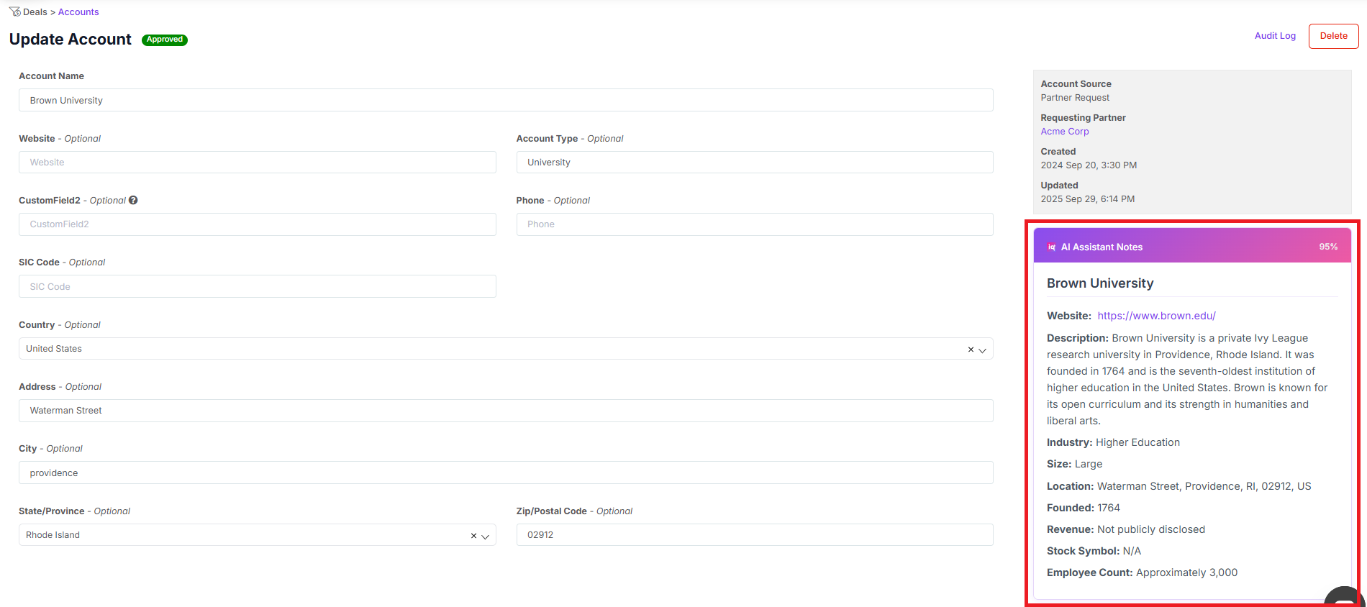Screen dimensions: 1367x607
Task: Open the Country dropdown arrow
Action: tap(982, 350)
